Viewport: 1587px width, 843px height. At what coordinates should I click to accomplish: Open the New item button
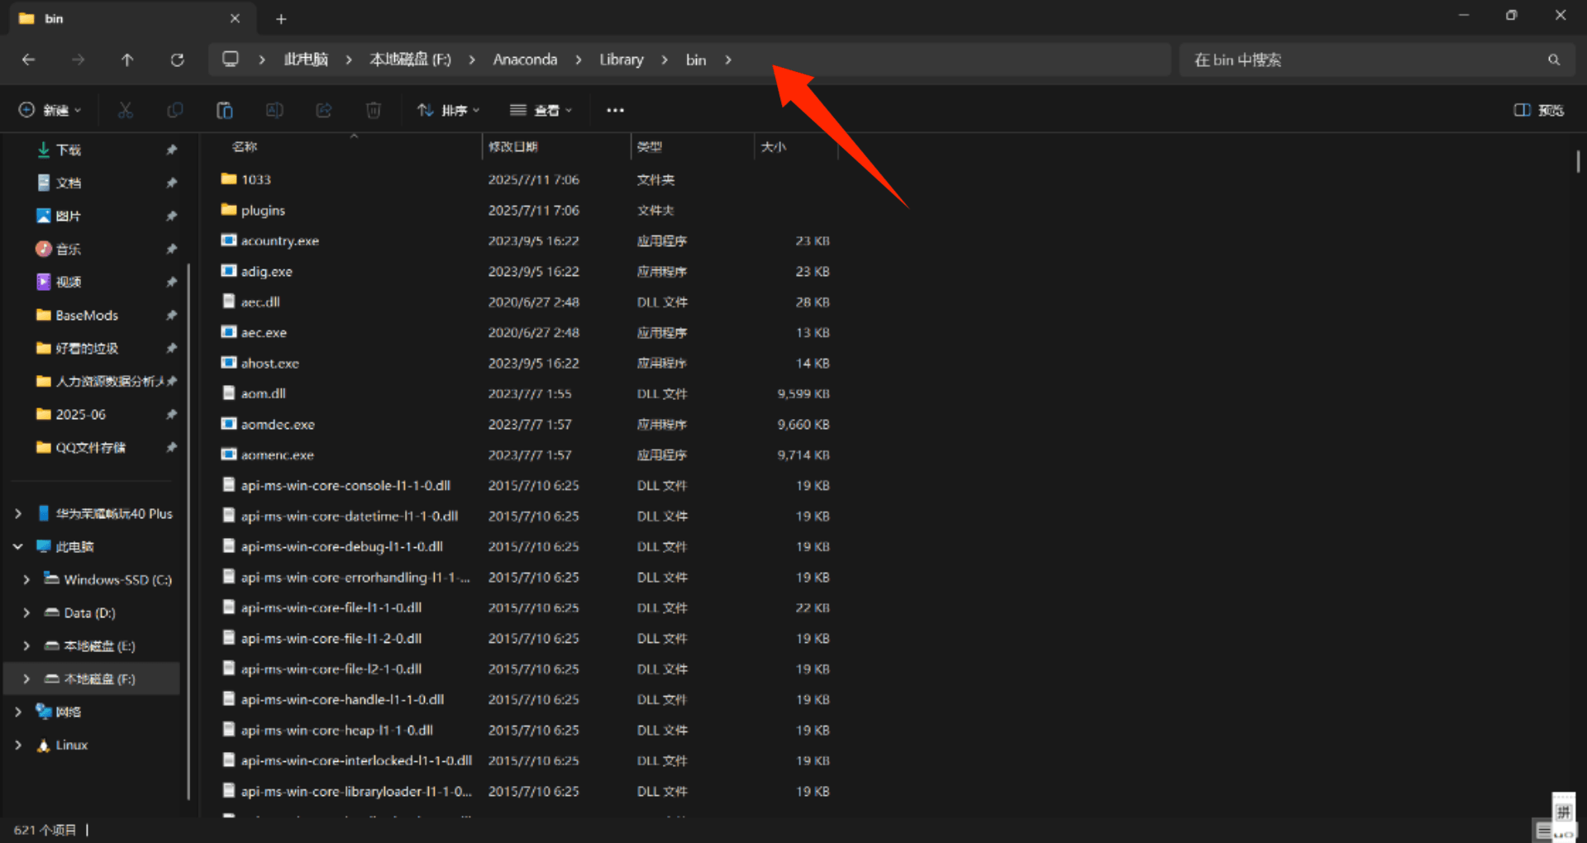point(50,110)
